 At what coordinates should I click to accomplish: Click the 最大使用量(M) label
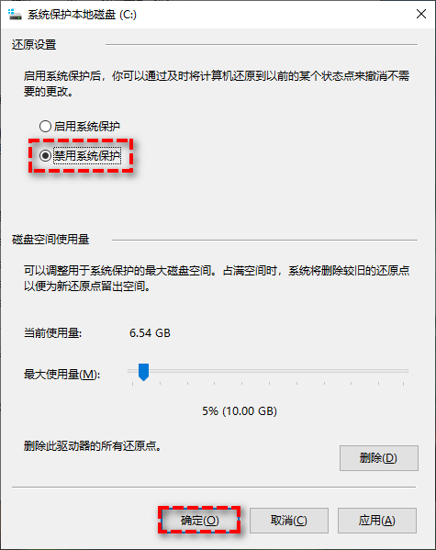tap(62, 375)
